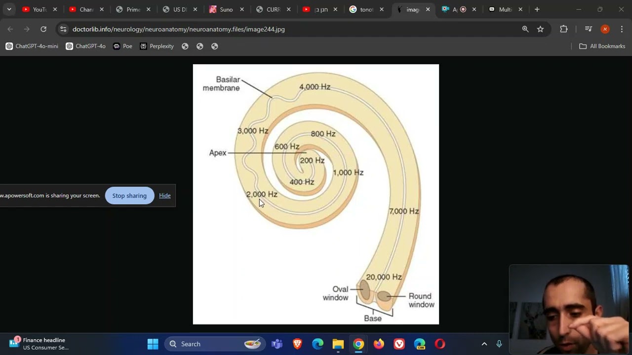Switch to the Prime tab

[x=133, y=9]
